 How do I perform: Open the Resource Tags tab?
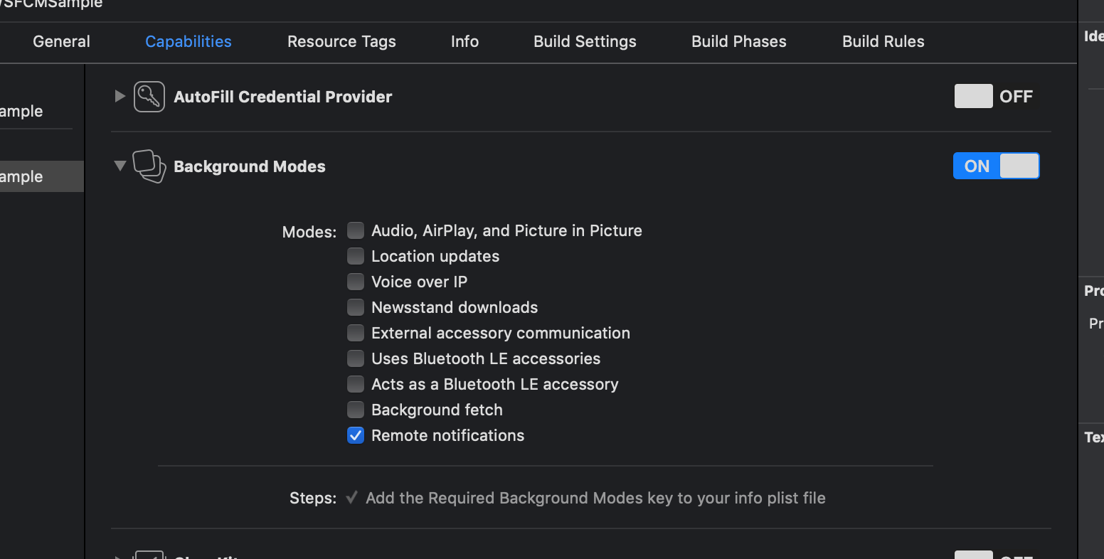point(341,42)
